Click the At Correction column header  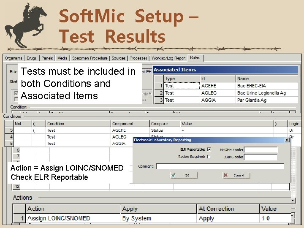tap(228, 209)
